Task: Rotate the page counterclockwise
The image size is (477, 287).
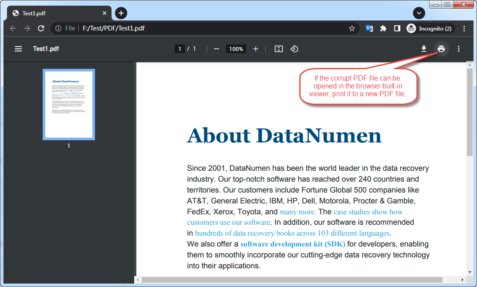Action: [x=294, y=49]
